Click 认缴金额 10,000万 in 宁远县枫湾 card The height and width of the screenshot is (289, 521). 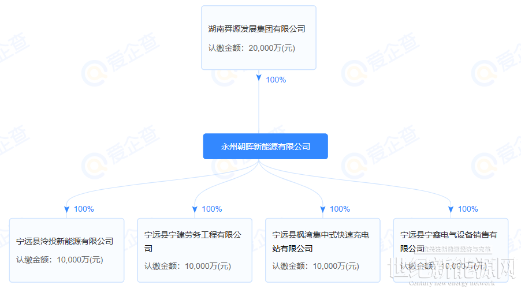coord(315,266)
